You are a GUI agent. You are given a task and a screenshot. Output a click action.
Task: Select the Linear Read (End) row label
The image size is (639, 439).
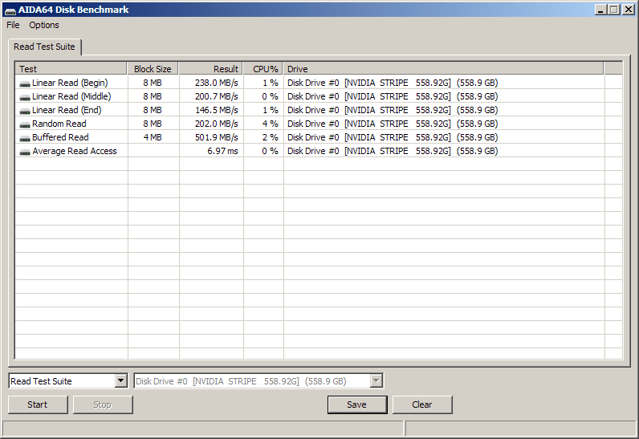(67, 110)
